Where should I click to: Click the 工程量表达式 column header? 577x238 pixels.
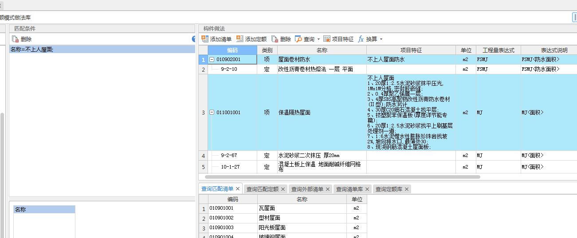[498, 50]
